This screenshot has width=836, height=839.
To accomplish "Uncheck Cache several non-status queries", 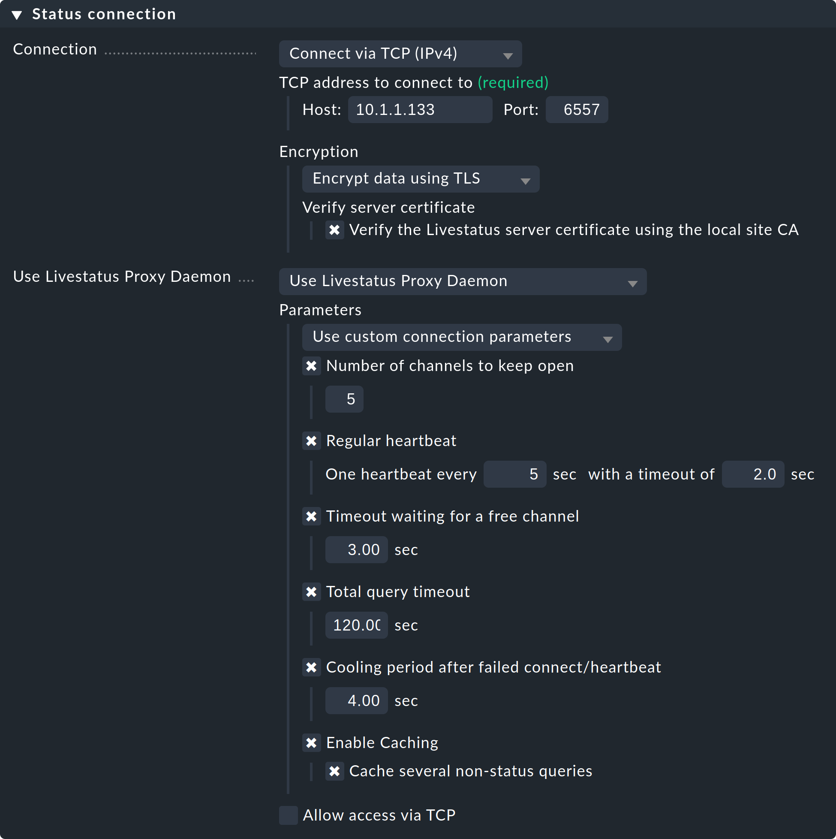I will 335,772.
